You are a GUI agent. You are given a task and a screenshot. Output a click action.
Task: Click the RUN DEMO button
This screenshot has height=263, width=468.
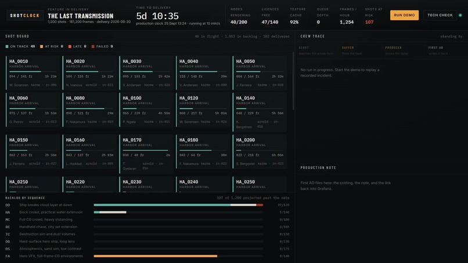[404, 15]
